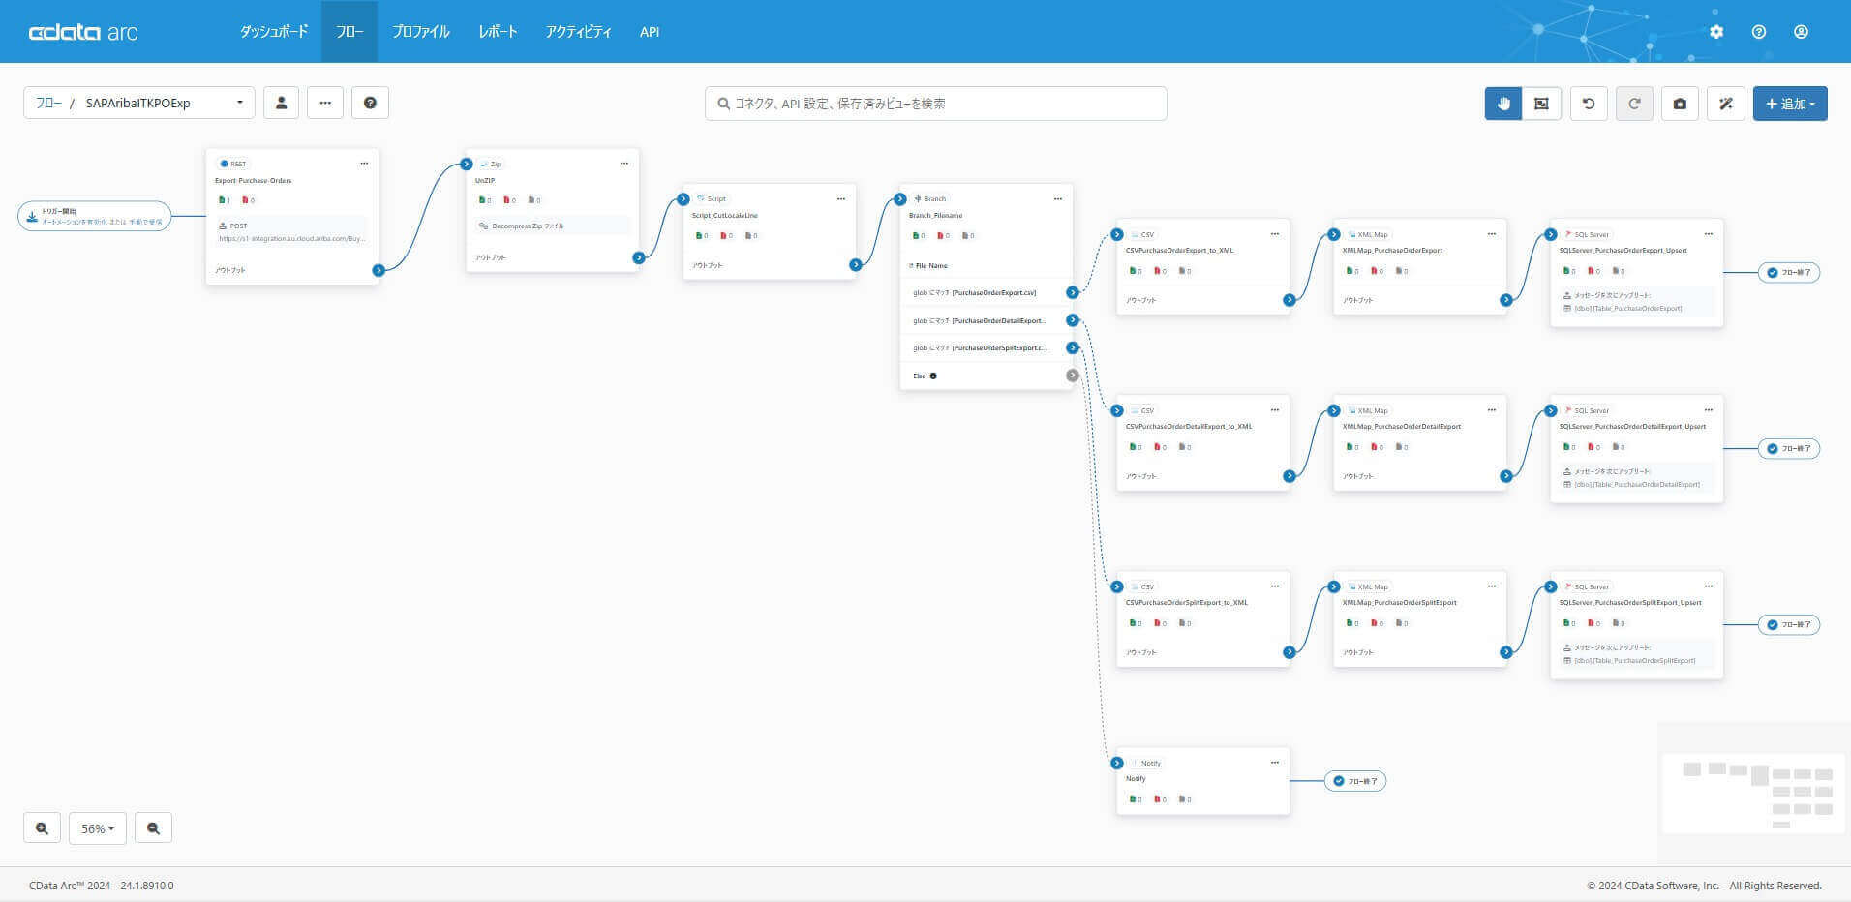Open the help question mark icon

(x=1759, y=31)
